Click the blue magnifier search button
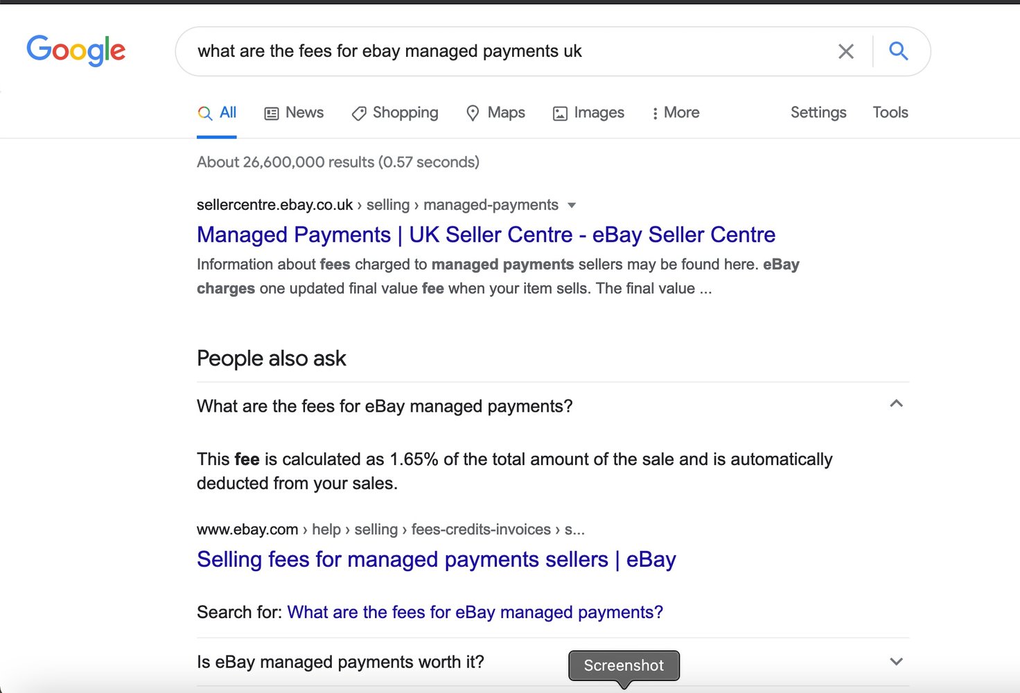 [898, 51]
